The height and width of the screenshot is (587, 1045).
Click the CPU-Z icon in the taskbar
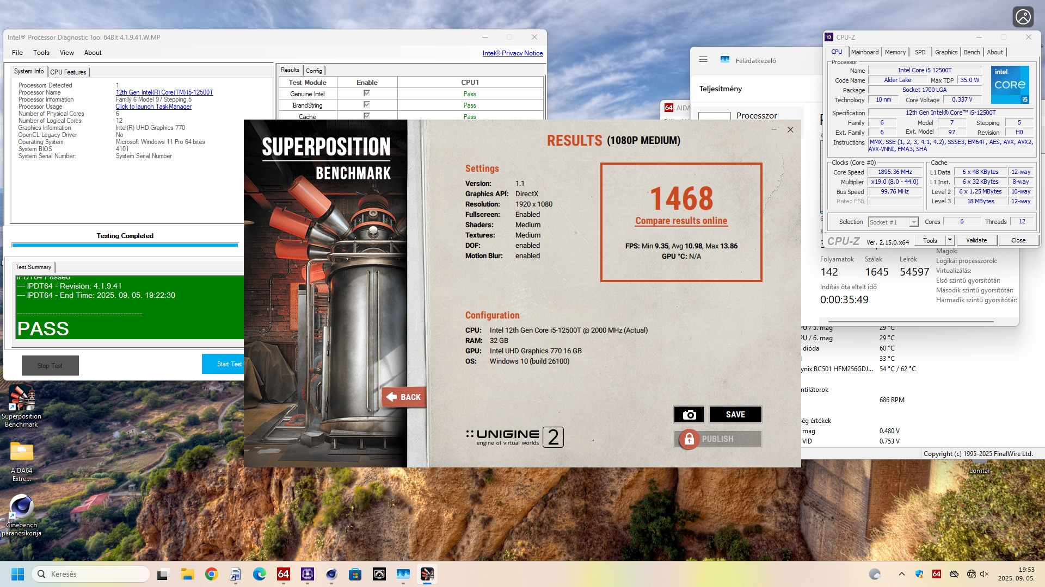(308, 574)
